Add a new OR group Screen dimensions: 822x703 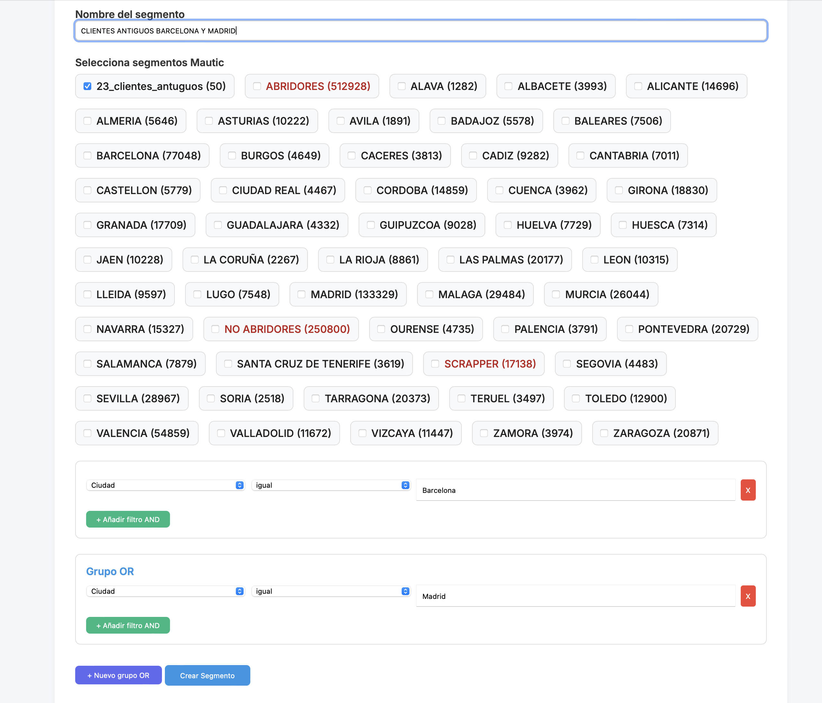[118, 675]
